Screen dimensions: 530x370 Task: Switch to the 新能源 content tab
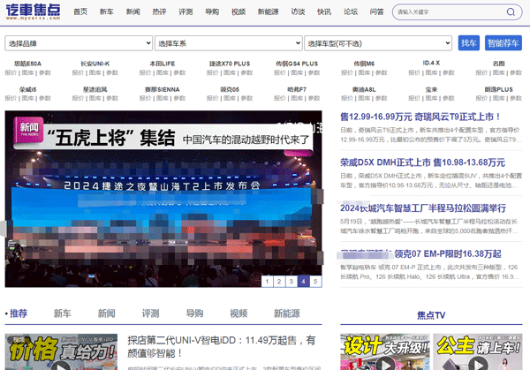(286, 313)
